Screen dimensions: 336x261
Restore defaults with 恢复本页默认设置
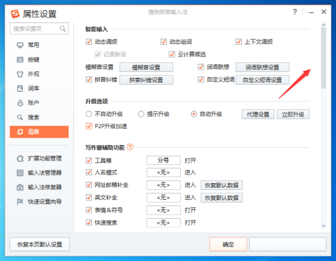click(x=40, y=244)
